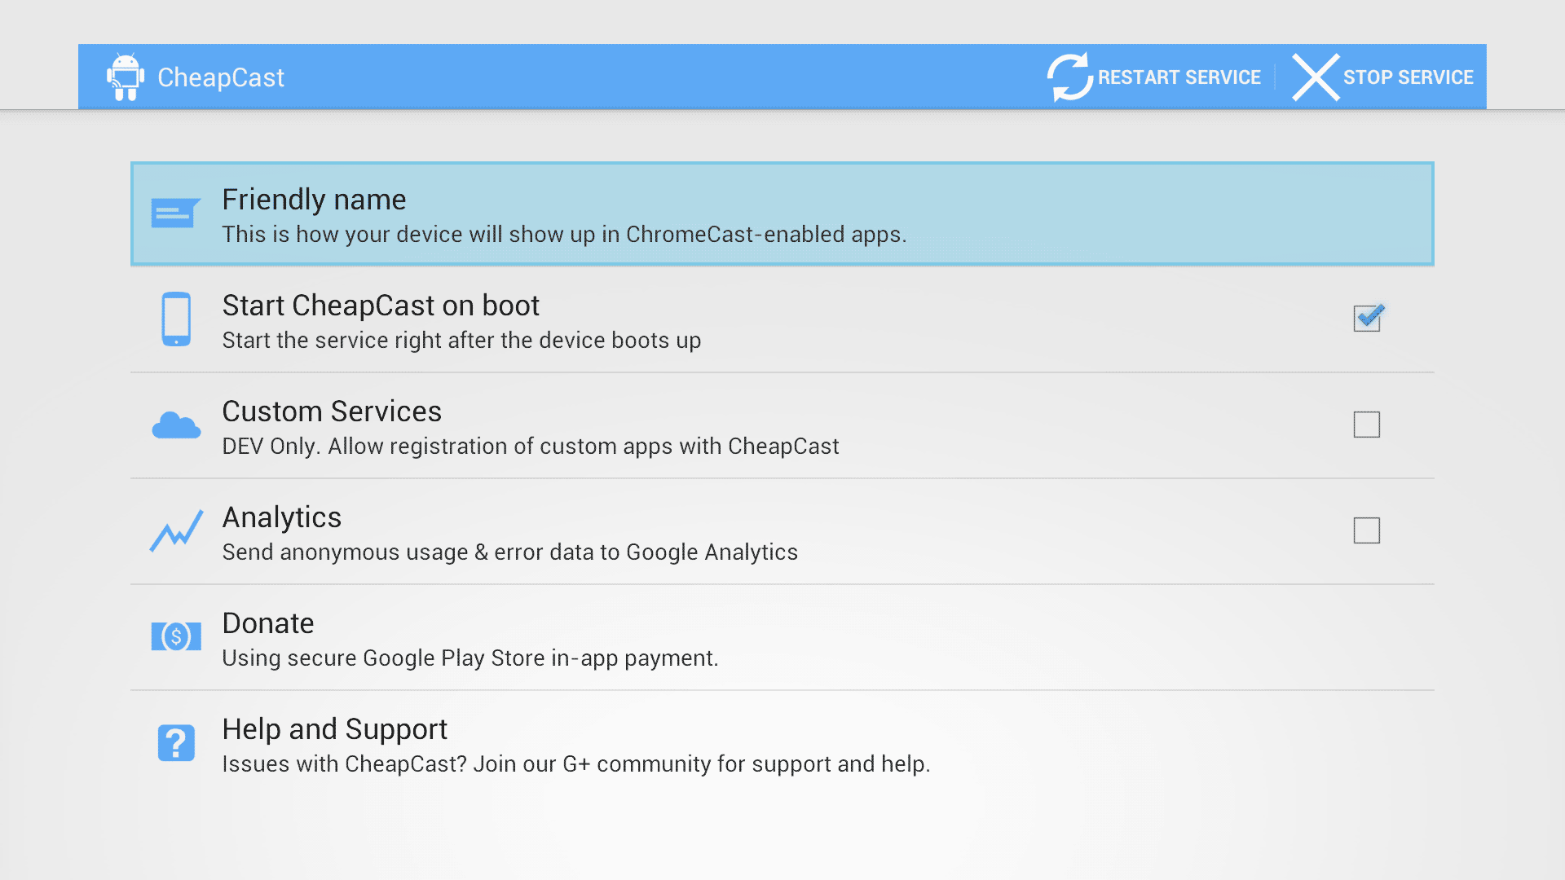Click 'Custom Services' title text
This screenshot has width=1565, height=880.
[x=332, y=411]
